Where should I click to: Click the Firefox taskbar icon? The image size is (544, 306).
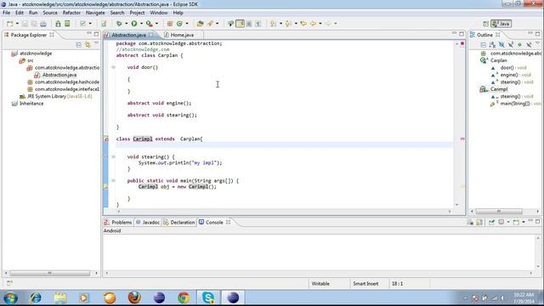134,297
